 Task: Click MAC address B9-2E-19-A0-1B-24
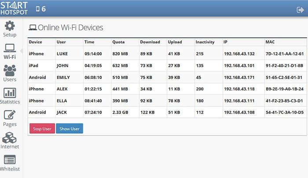pyautogui.click(x=285, y=89)
